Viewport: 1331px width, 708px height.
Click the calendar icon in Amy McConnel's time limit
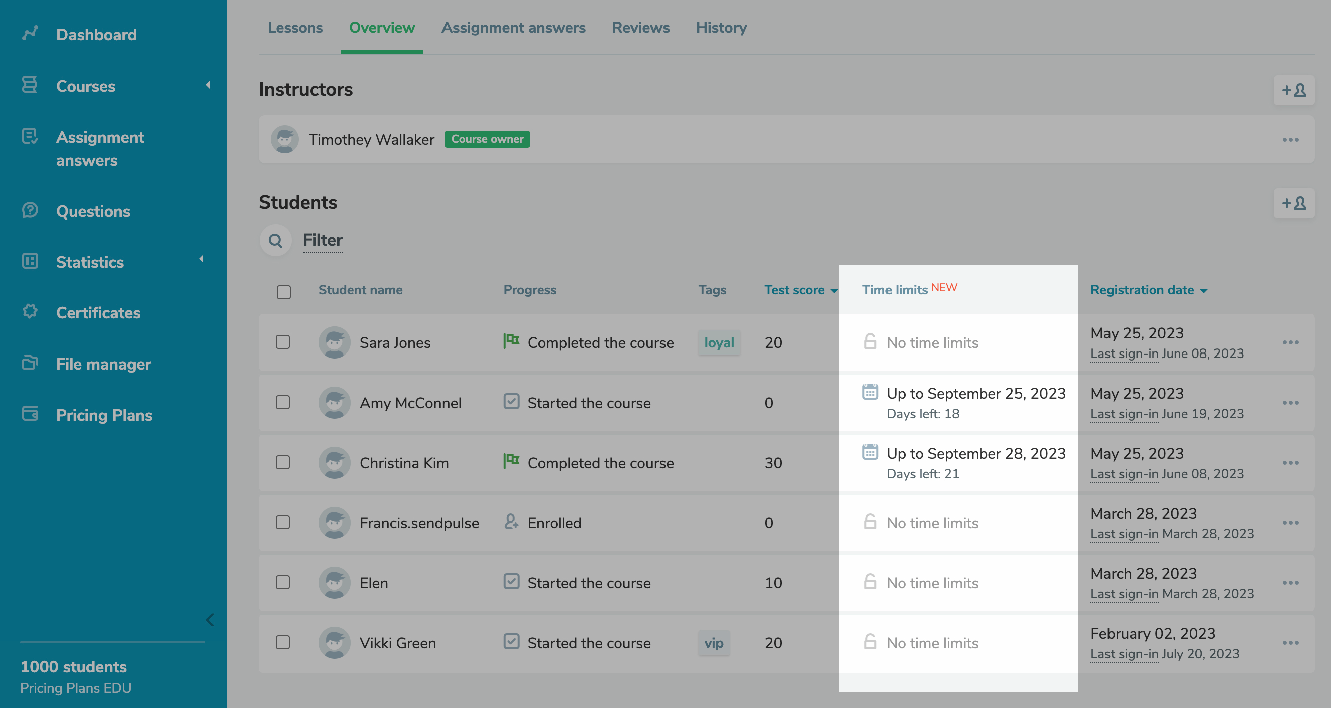[x=870, y=392]
